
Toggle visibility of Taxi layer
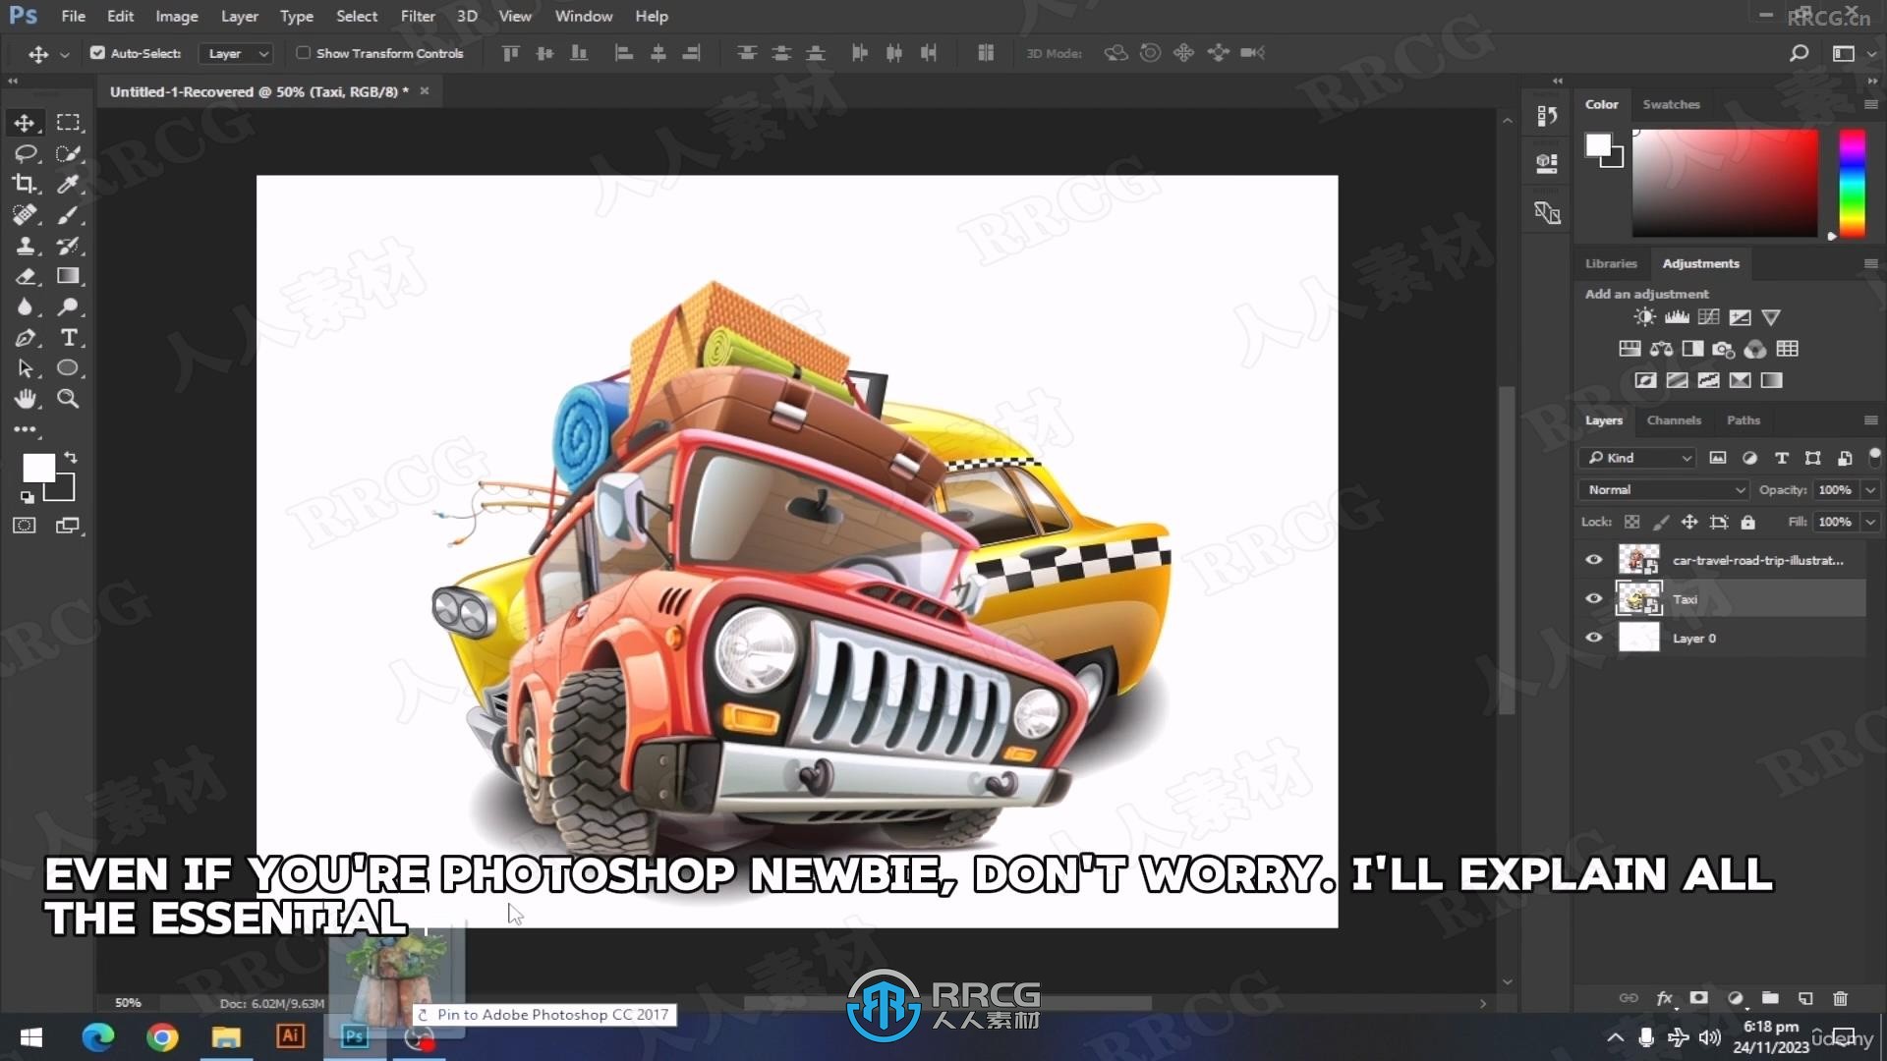1593,597
